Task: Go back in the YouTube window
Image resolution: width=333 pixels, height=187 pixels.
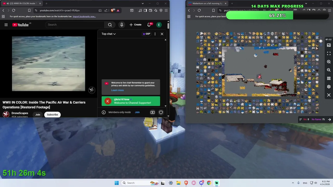Action: click(x=3, y=10)
